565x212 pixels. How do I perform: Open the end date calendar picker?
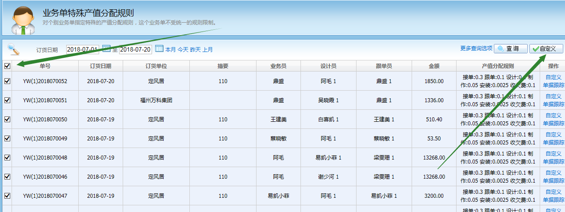coord(159,49)
